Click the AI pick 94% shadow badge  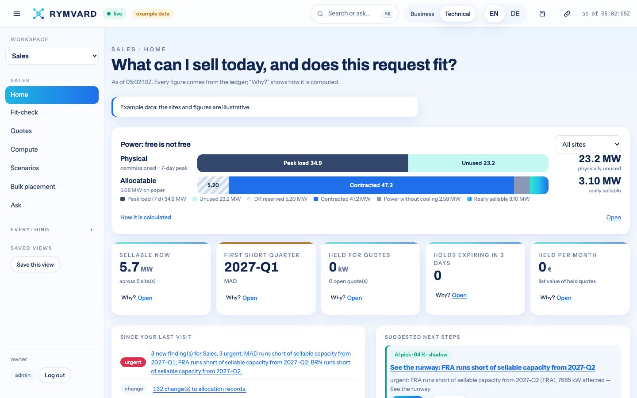click(421, 355)
